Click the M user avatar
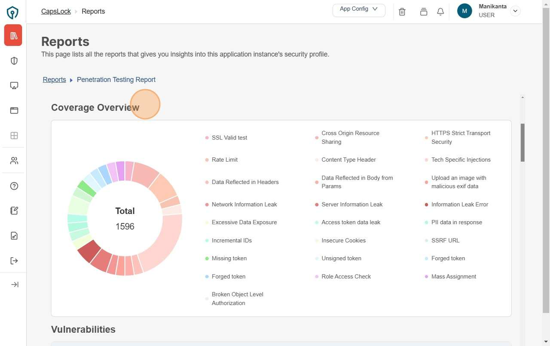550x346 pixels. (x=464, y=11)
